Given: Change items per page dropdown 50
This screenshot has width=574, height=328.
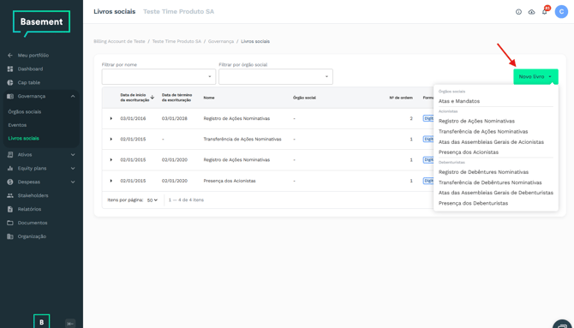Looking at the screenshot, I should pyautogui.click(x=152, y=200).
